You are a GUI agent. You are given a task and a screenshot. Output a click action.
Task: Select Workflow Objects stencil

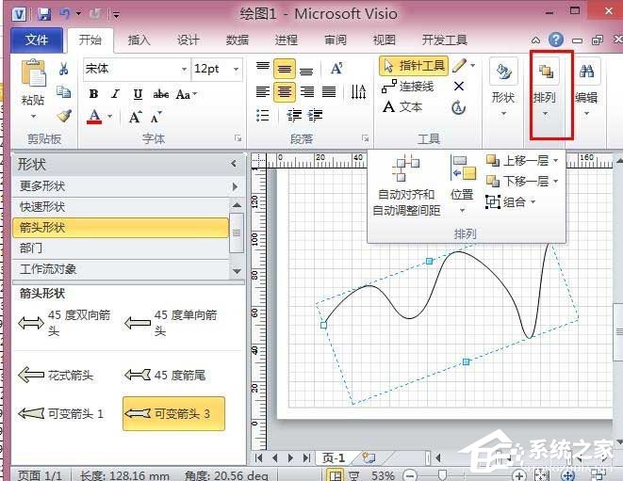[x=121, y=269]
